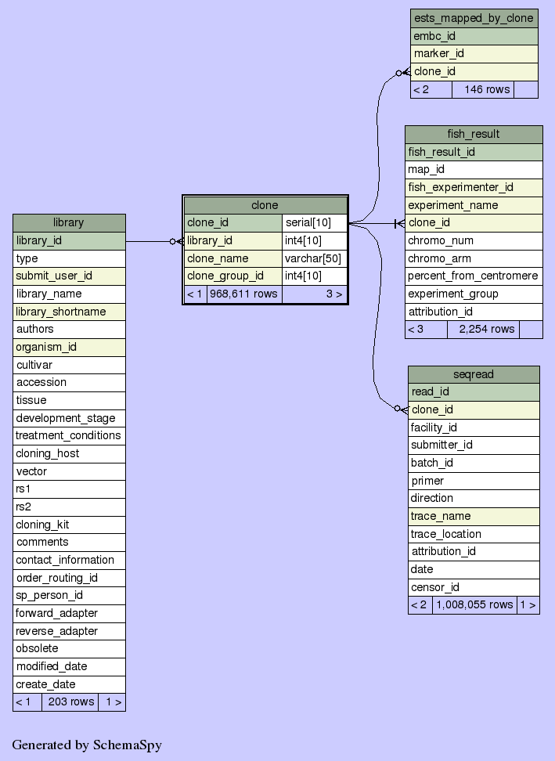Click the clone table title

pos(265,205)
